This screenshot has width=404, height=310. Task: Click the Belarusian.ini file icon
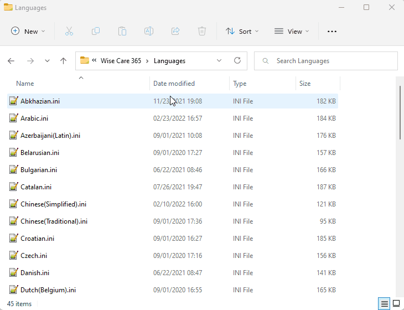click(x=14, y=153)
